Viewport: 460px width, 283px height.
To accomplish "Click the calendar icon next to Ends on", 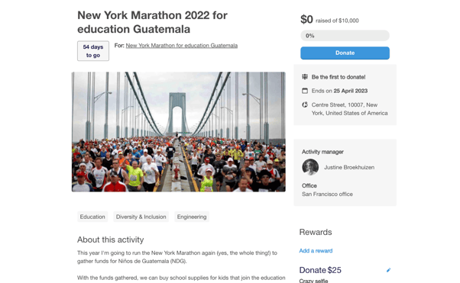I will [305, 91].
